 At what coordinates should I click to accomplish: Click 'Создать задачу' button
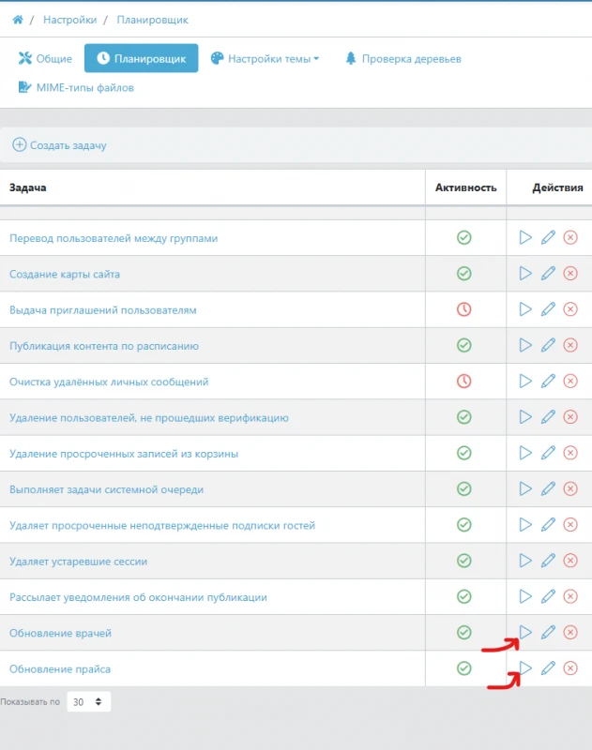tap(60, 145)
